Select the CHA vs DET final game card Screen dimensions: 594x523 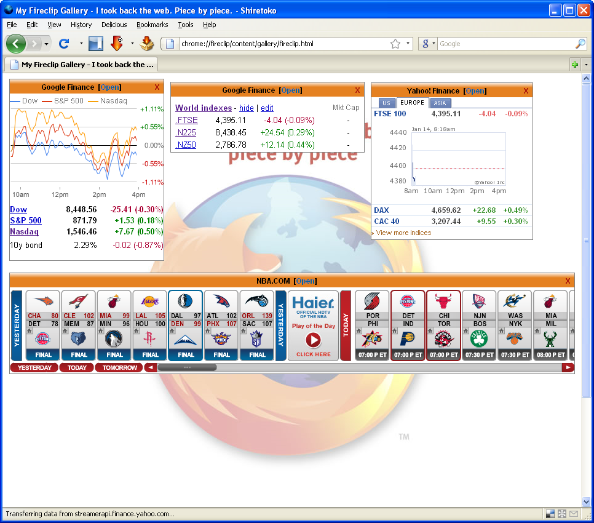pos(42,325)
